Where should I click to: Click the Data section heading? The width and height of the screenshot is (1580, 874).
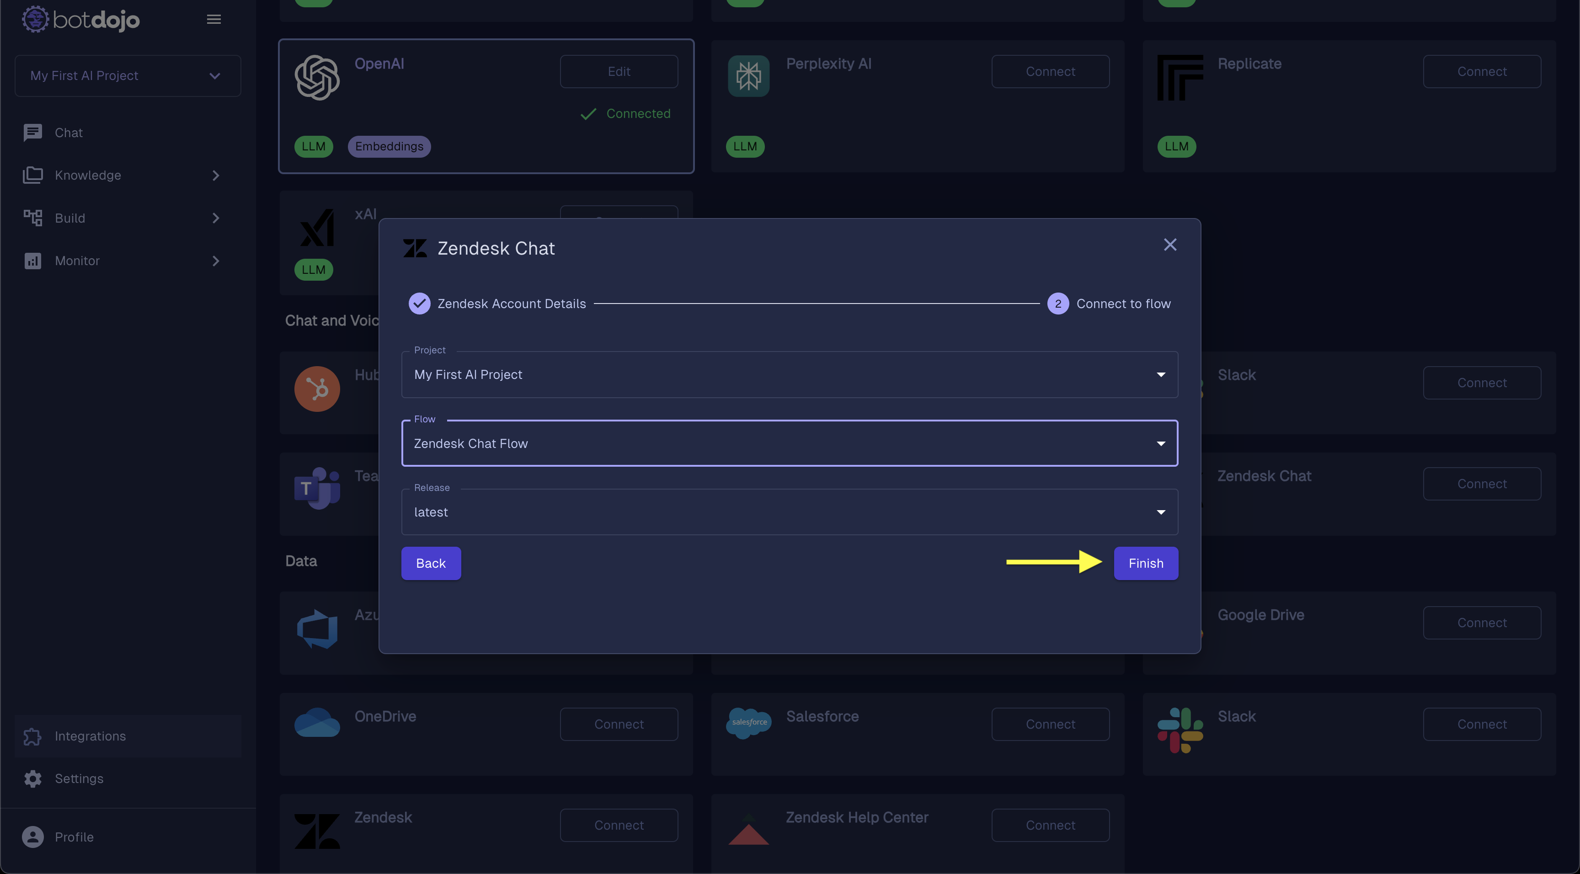pyautogui.click(x=300, y=560)
